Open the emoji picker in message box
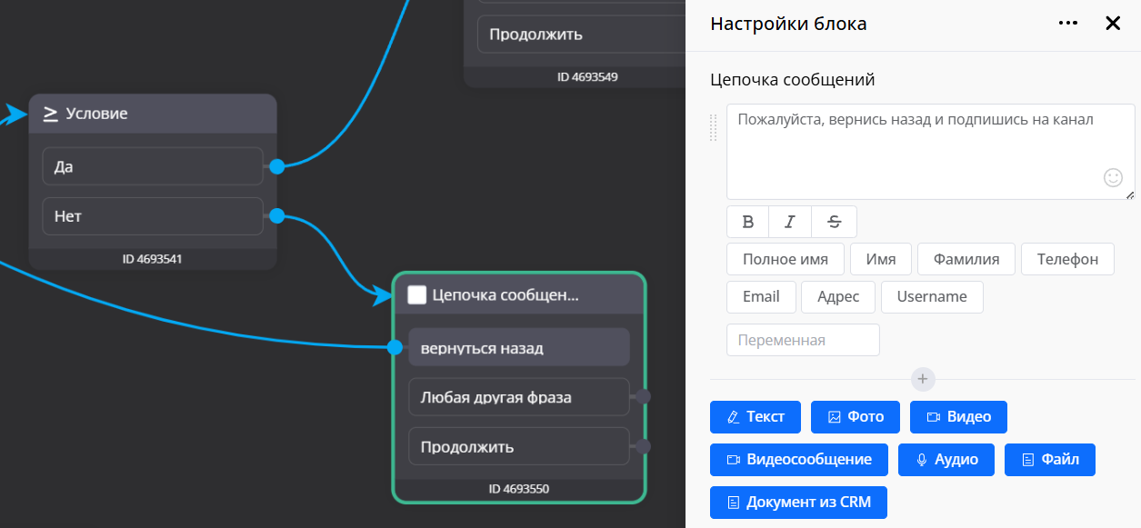This screenshot has height=528, width=1141. click(1113, 178)
